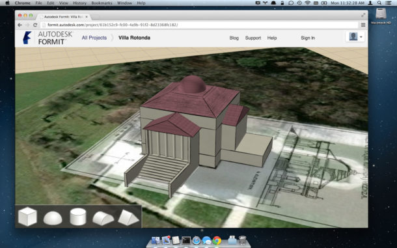Click the battery status icon
Screen dimensions: 397x248
pyautogui.click(x=324, y=3)
